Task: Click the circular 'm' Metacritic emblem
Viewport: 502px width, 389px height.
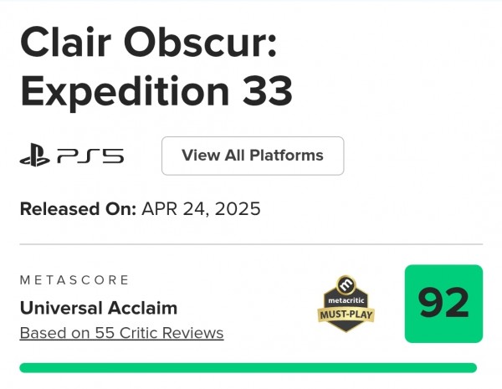Action: [346, 284]
